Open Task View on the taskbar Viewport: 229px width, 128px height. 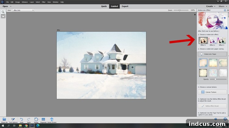[14, 126]
